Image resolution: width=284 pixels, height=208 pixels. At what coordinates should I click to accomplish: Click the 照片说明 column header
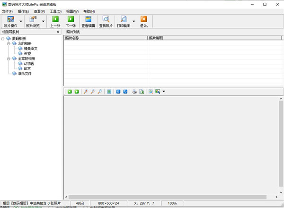point(215,38)
